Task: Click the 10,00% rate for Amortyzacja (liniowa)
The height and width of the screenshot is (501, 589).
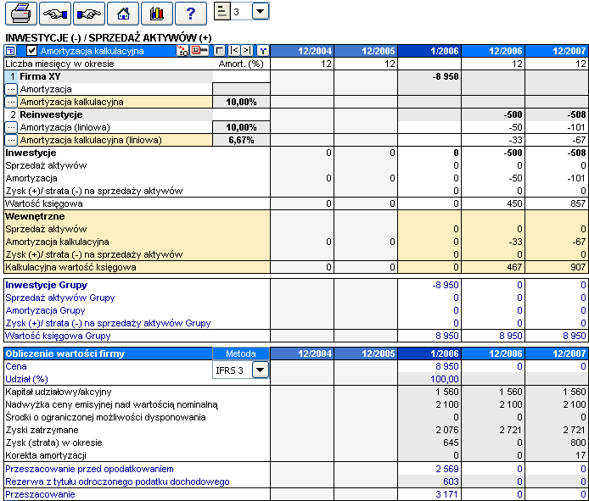Action: pyautogui.click(x=241, y=128)
